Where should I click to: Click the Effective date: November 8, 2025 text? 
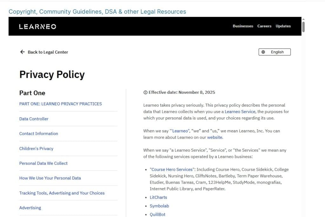[x=182, y=92]
